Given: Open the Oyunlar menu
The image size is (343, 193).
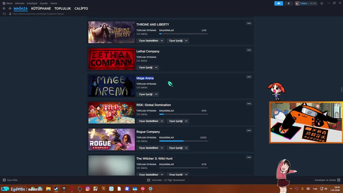Looking at the screenshot, I should point(44,3).
